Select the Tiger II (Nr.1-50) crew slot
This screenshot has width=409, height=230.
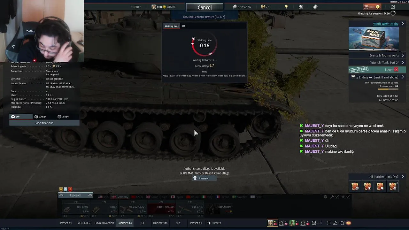tap(161, 209)
